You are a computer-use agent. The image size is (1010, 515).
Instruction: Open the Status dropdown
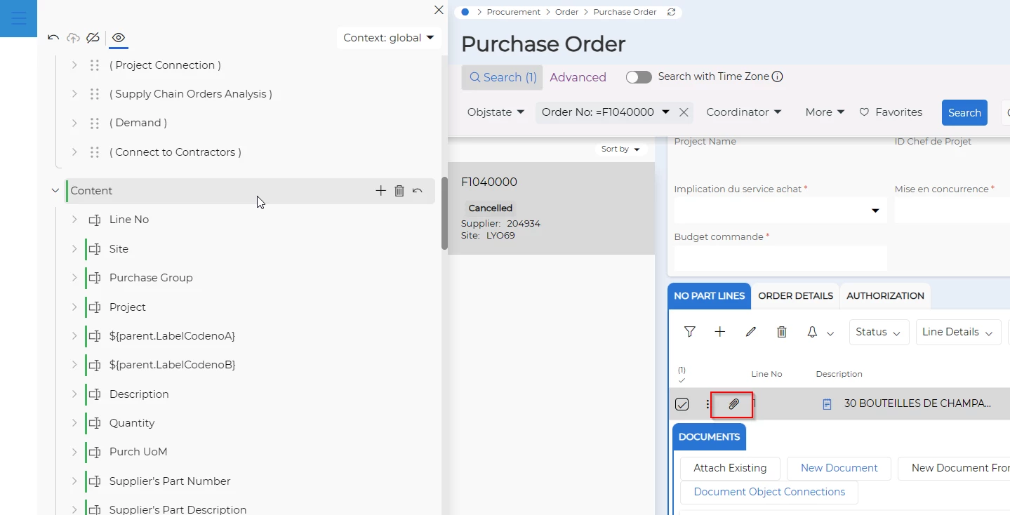tap(879, 332)
